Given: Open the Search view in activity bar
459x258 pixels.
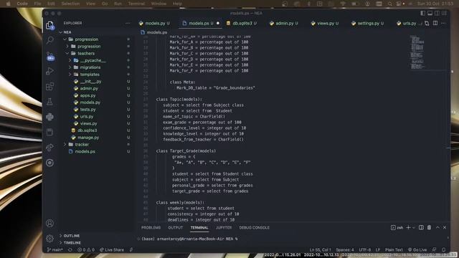Looking at the screenshot, I should pyautogui.click(x=49, y=40).
